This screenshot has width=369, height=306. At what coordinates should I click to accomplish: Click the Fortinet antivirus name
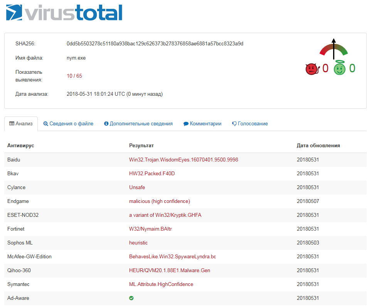16,229
